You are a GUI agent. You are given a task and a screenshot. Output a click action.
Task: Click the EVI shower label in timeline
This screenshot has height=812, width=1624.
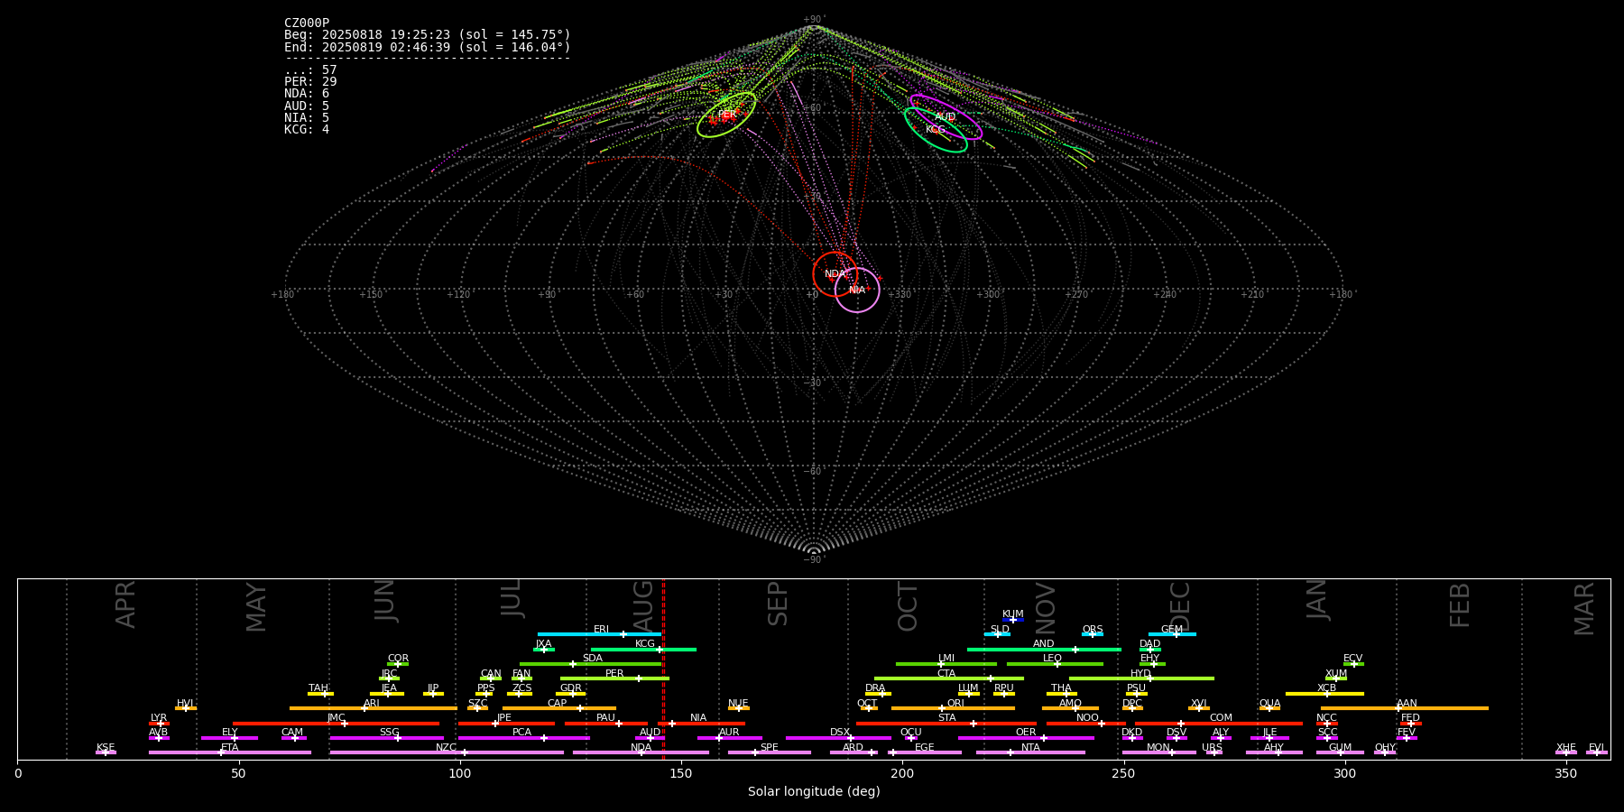click(1596, 748)
